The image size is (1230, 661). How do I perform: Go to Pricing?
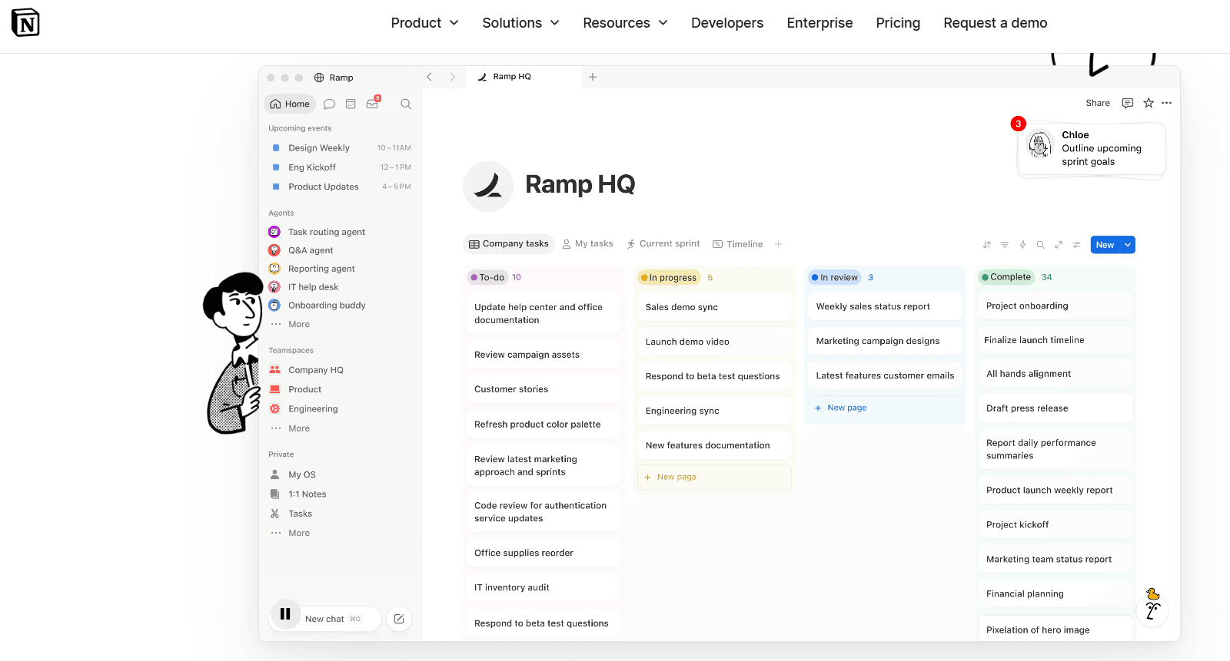click(x=898, y=23)
